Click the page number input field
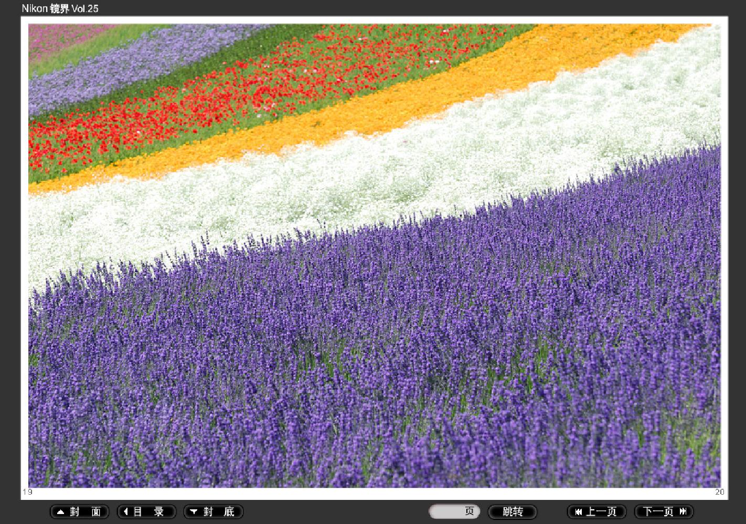This screenshot has height=524, width=746. coord(454,511)
